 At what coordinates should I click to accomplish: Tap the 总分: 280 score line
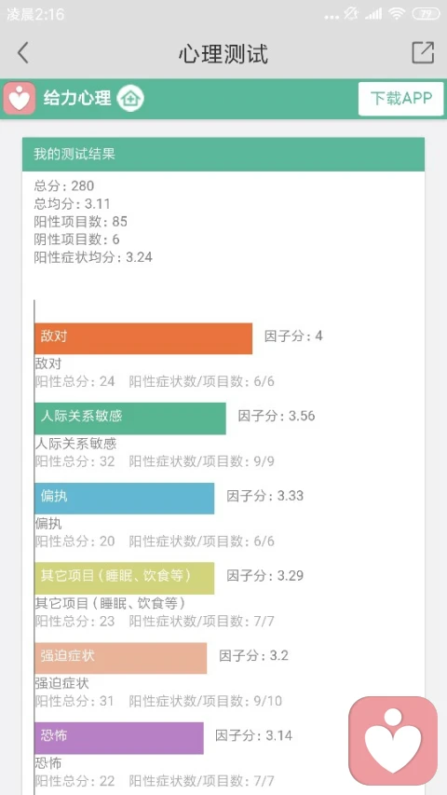pos(64,186)
